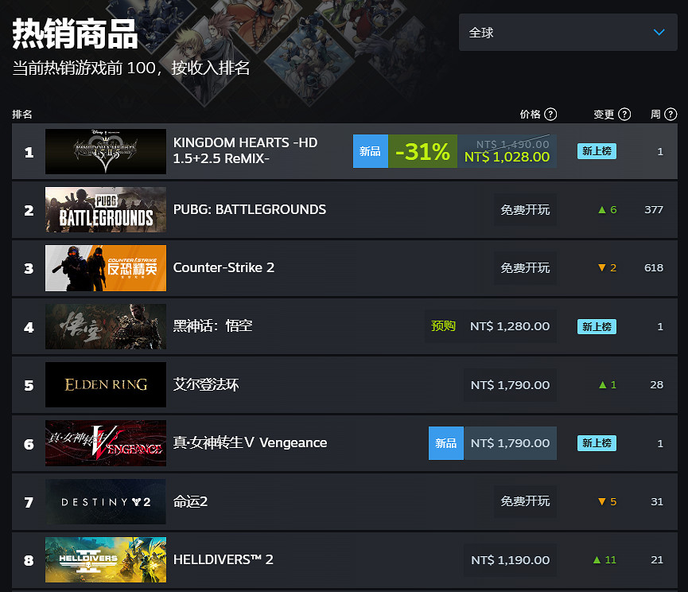Viewport: 688px width, 592px height.
Task: Click 免费开玩 button for PUBG
Action: [525, 210]
